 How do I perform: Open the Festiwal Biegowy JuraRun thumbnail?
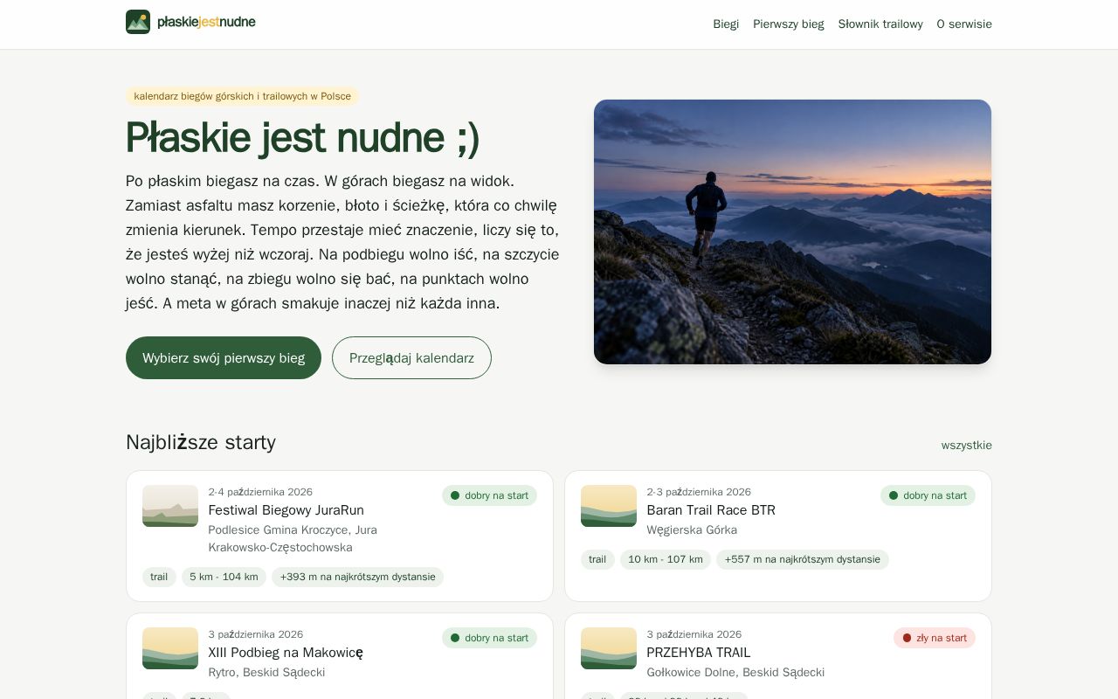pyautogui.click(x=170, y=506)
